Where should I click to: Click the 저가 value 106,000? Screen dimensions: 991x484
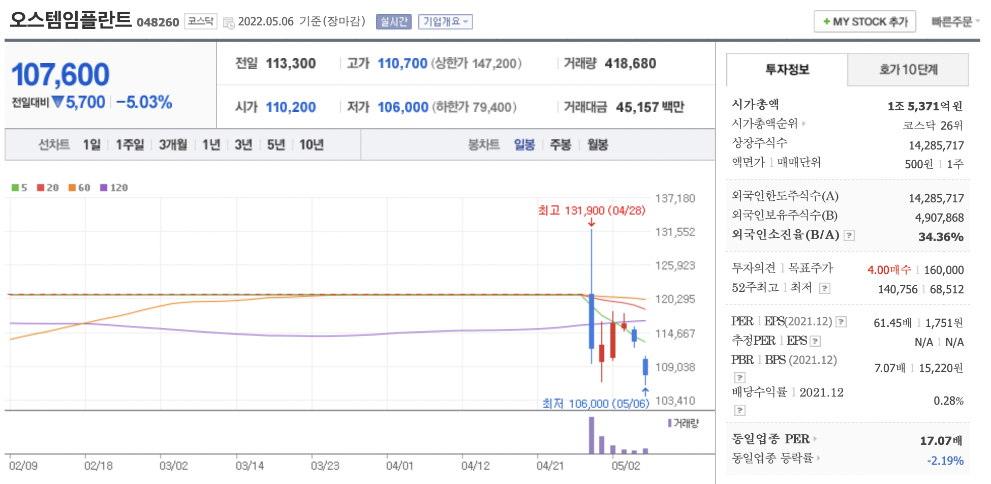click(x=403, y=107)
